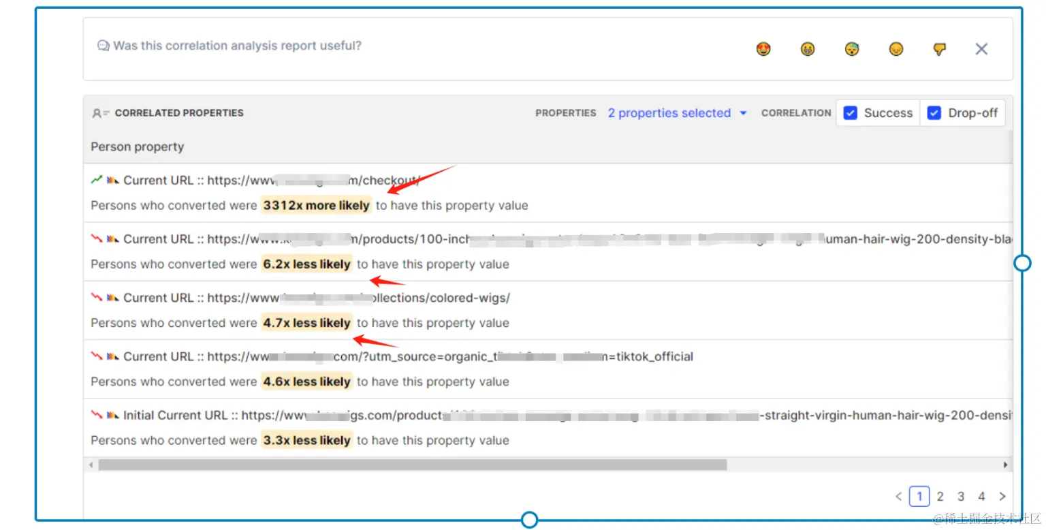Click horizontal scrollbar right arrow
Viewport: 1046px width, 530px height.
click(1006, 465)
